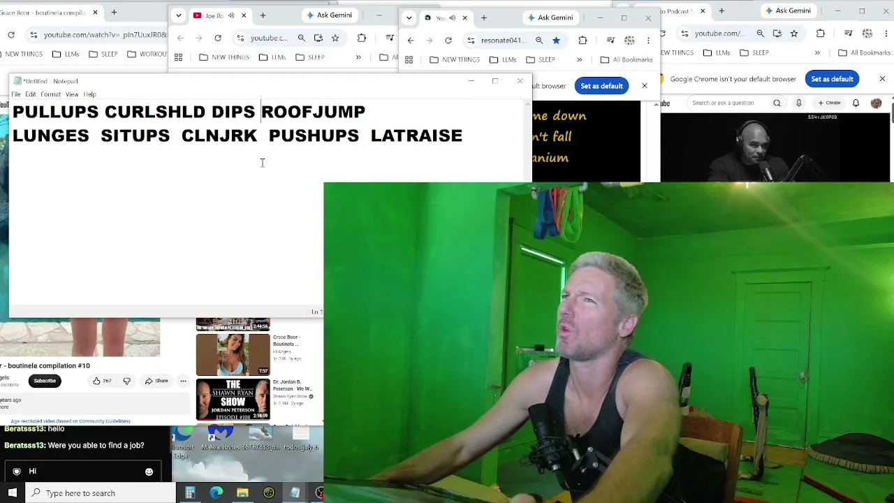
Task: Open Extensions in the Joe Ro window
Action: pyautogui.click(x=362, y=38)
